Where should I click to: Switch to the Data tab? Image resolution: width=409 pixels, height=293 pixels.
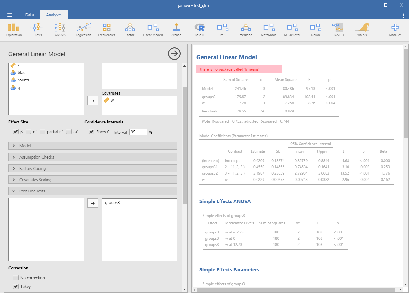pyautogui.click(x=29, y=15)
